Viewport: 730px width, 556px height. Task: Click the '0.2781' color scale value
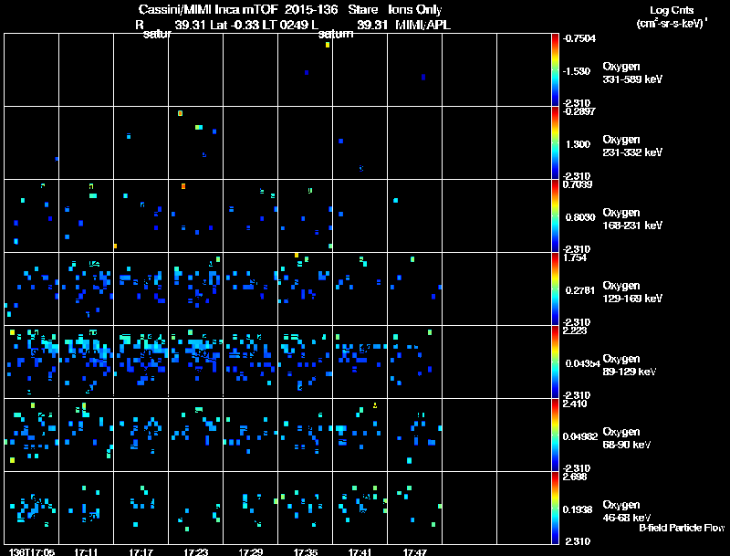tap(580, 290)
